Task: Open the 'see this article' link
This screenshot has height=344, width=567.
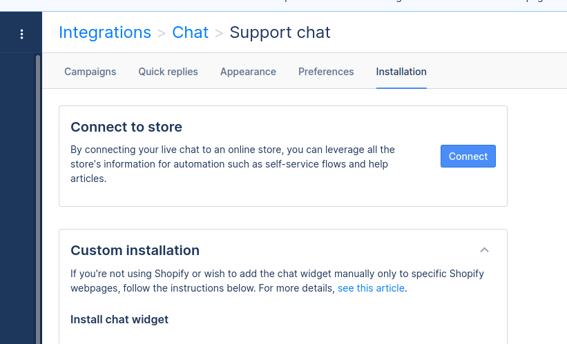Action: [371, 288]
